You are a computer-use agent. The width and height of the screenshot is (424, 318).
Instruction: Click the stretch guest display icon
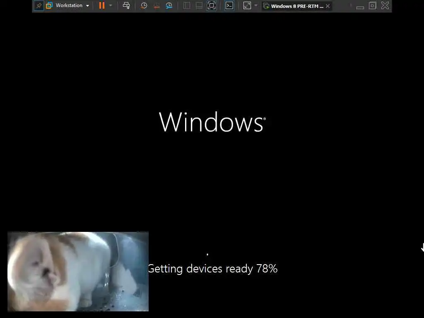(247, 6)
